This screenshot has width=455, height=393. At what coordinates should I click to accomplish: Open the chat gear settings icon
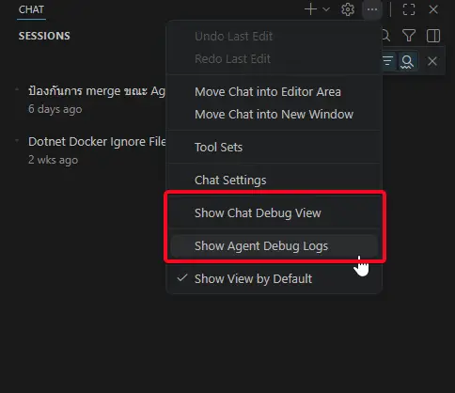pyautogui.click(x=348, y=9)
